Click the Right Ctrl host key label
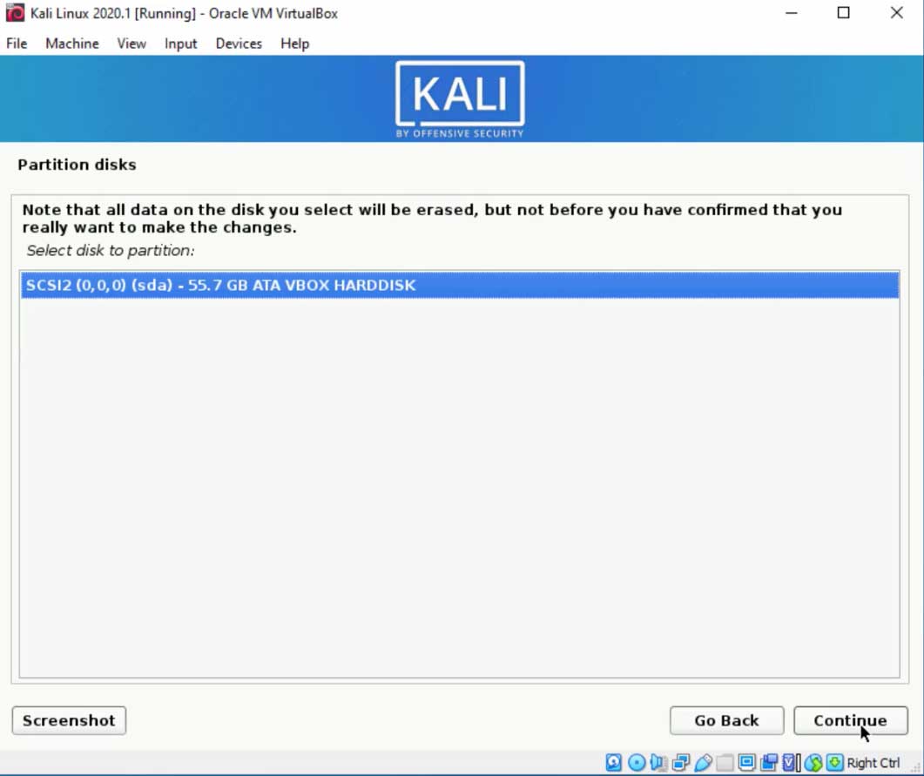Viewport: 924px width, 776px height. point(873,763)
